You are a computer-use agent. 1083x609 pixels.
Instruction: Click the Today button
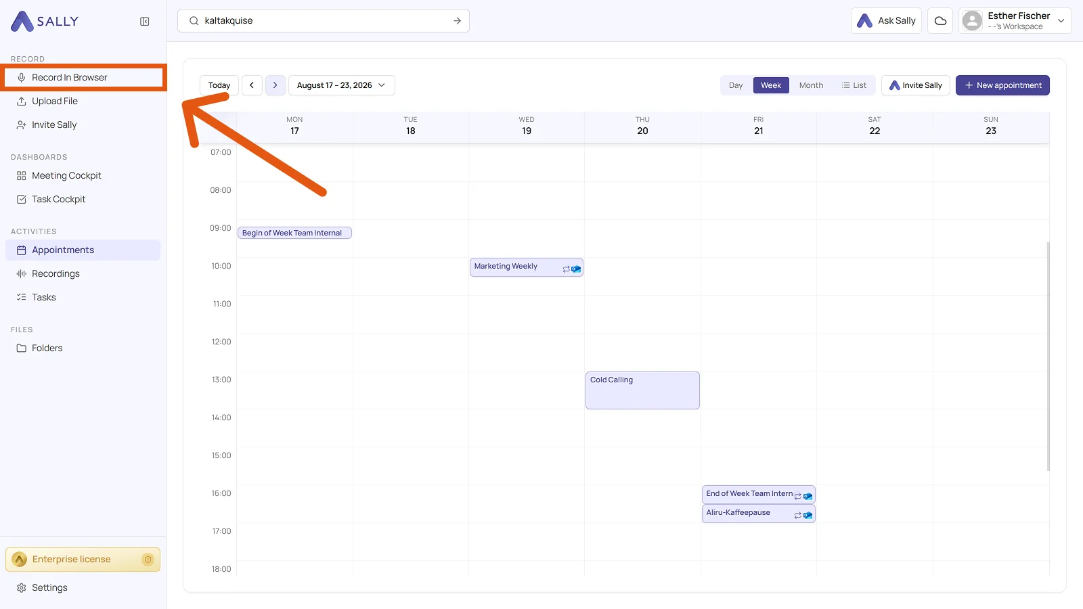pyautogui.click(x=219, y=85)
